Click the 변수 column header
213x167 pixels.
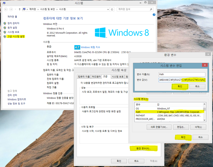tap(145, 105)
